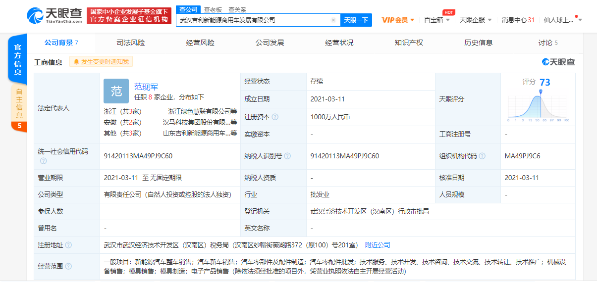
Task: Select the 官方信息 side tab
Action: pos(17,59)
